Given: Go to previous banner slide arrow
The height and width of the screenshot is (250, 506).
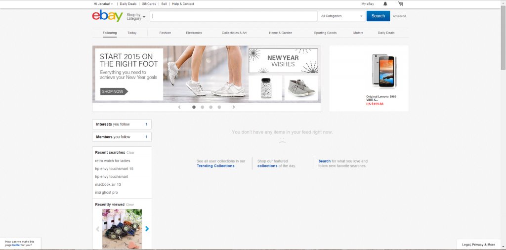Looking at the screenshot, I should (x=179, y=107).
